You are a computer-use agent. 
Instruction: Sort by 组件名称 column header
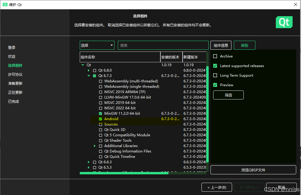click(x=120, y=57)
